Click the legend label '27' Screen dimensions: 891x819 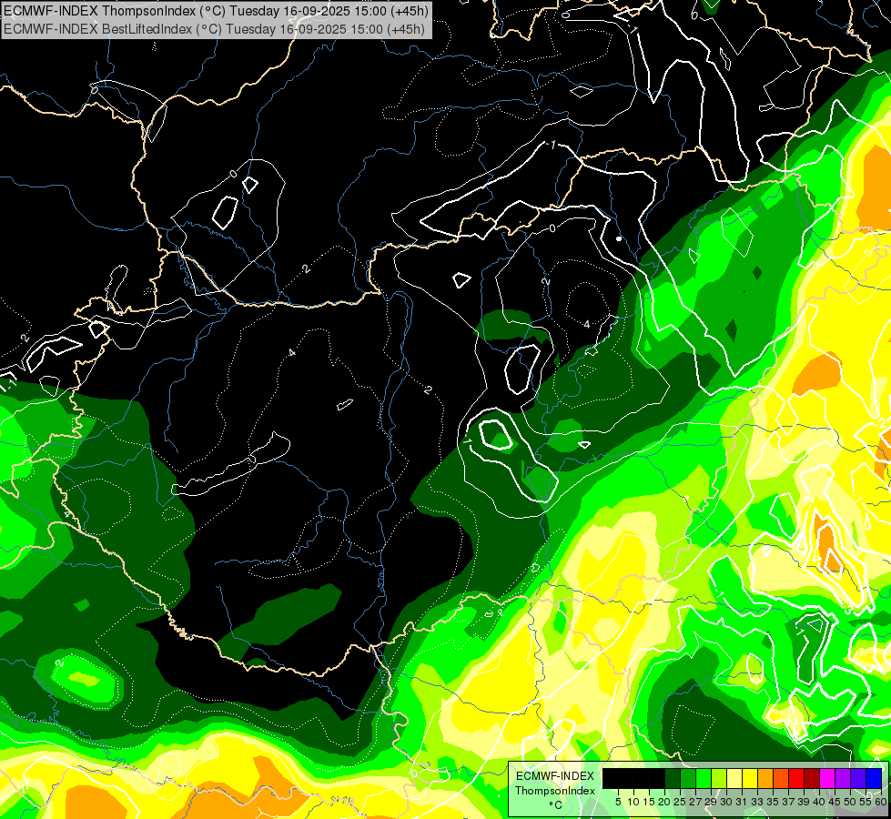tap(695, 802)
